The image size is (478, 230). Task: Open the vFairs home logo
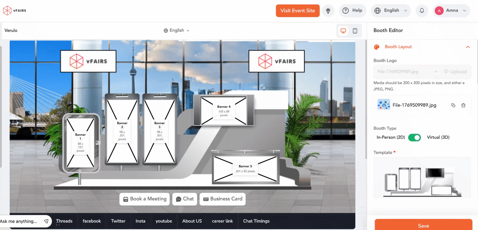(14, 11)
